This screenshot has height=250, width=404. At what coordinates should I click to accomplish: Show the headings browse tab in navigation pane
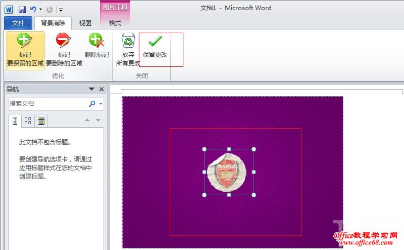pyautogui.click(x=15, y=121)
